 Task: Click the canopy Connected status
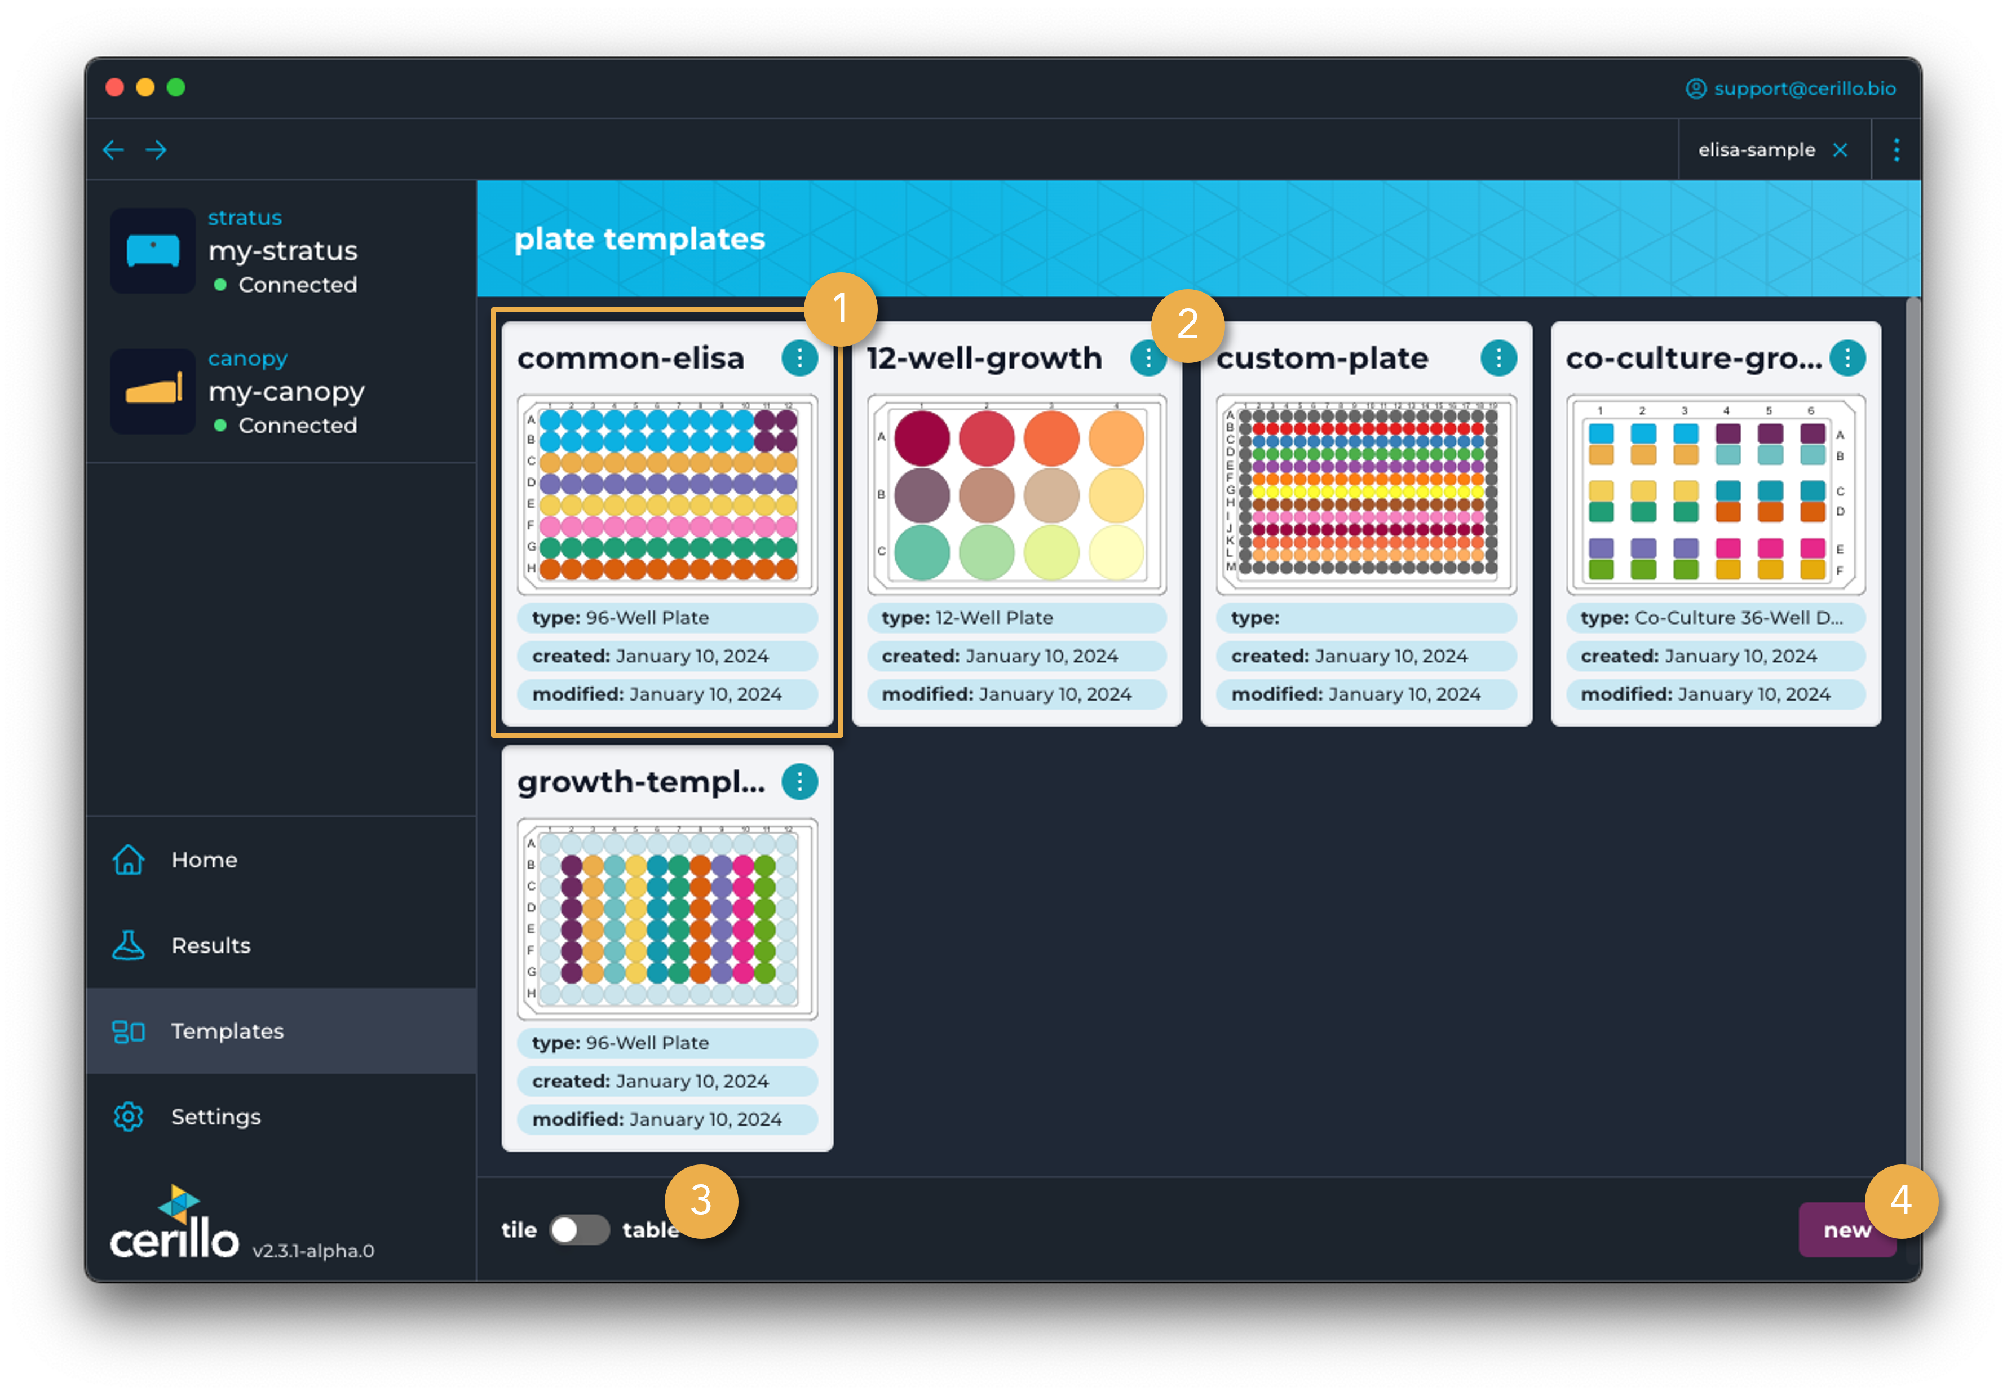pos(285,425)
